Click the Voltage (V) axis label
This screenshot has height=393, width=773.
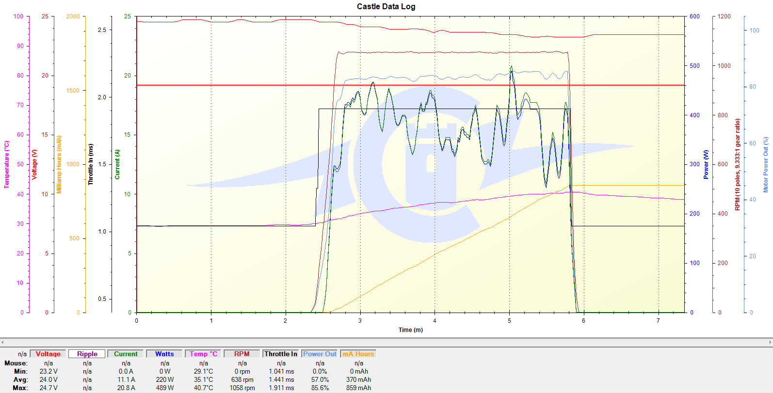[x=34, y=164]
